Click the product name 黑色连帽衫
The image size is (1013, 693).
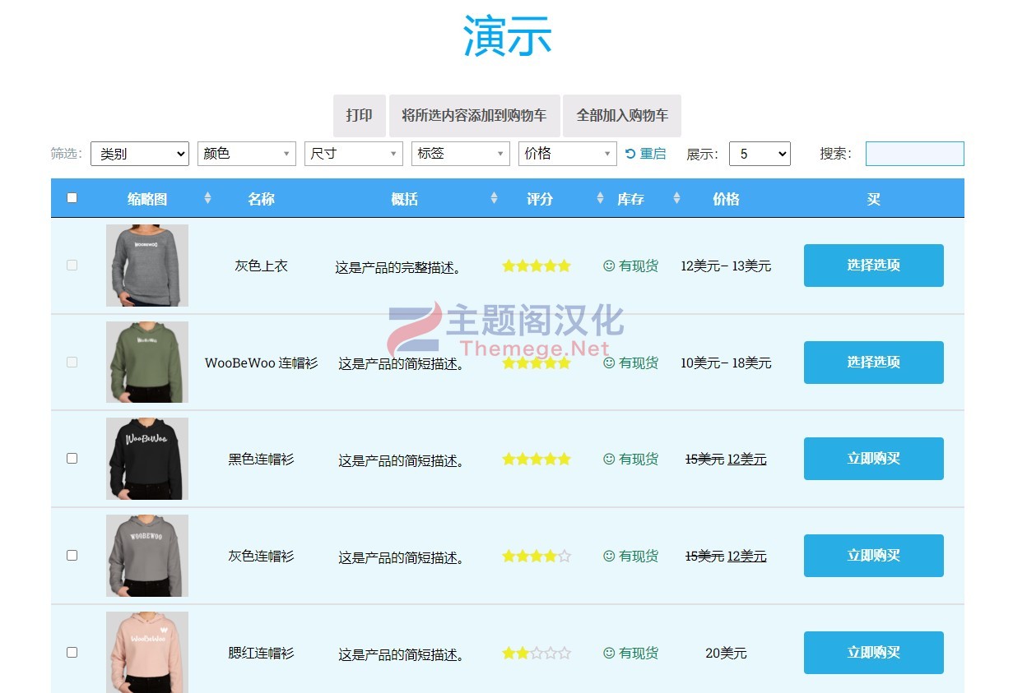click(261, 459)
